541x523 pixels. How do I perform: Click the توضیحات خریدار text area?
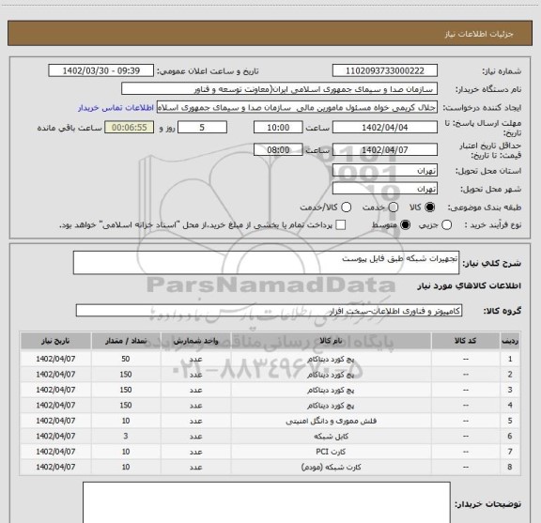[267, 502]
